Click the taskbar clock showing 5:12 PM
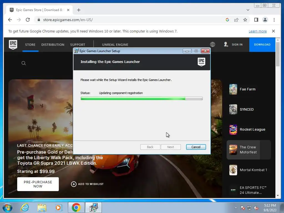The height and width of the screenshot is (213, 284). (x=270, y=208)
